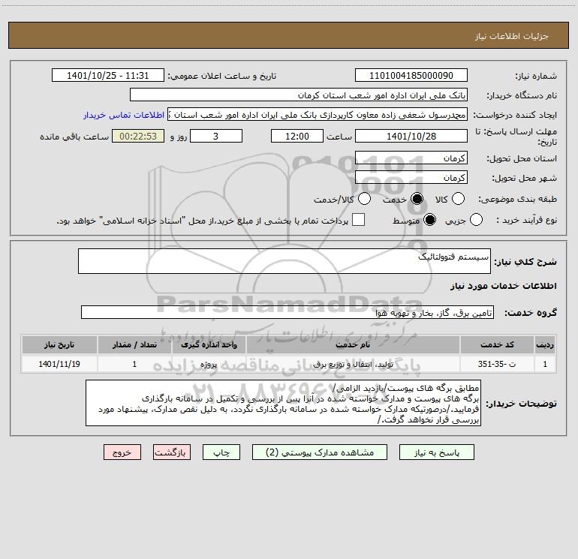Click the تولید، انتقال و توزیع برق cell
The width and height of the screenshot is (578, 559).
click(353, 364)
